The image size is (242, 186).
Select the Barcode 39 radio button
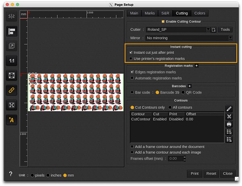tap(157, 93)
